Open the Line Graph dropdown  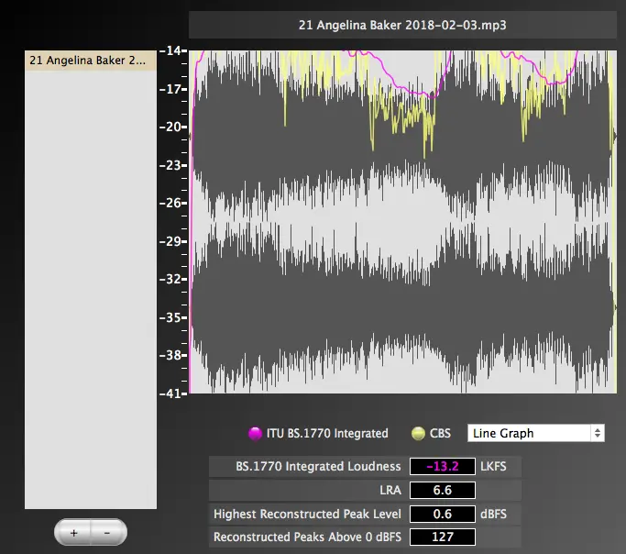(x=535, y=433)
